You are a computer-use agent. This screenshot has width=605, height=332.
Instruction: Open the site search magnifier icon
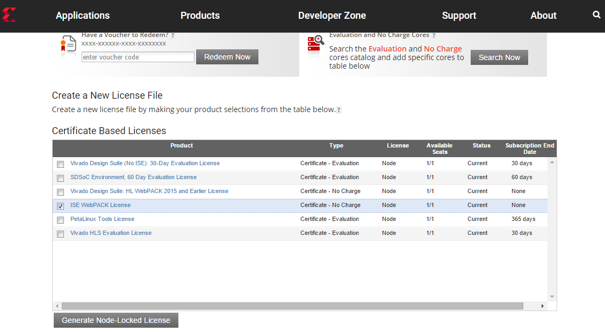pyautogui.click(x=596, y=14)
